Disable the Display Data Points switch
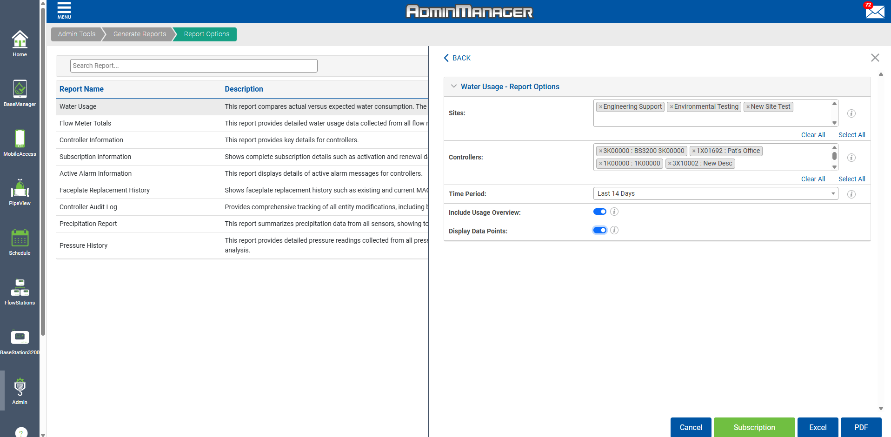This screenshot has width=891, height=437. [599, 231]
